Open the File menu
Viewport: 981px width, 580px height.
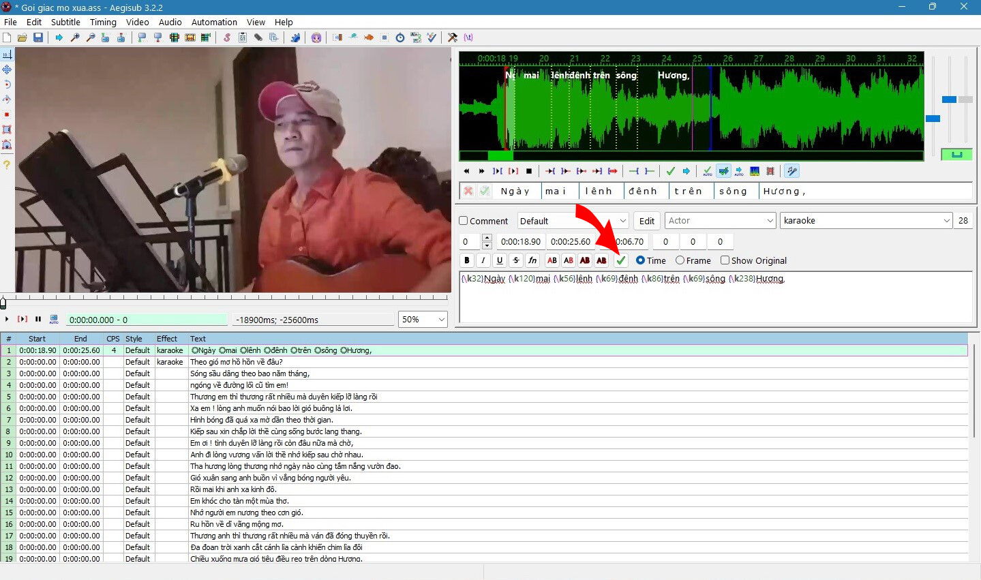pos(10,22)
